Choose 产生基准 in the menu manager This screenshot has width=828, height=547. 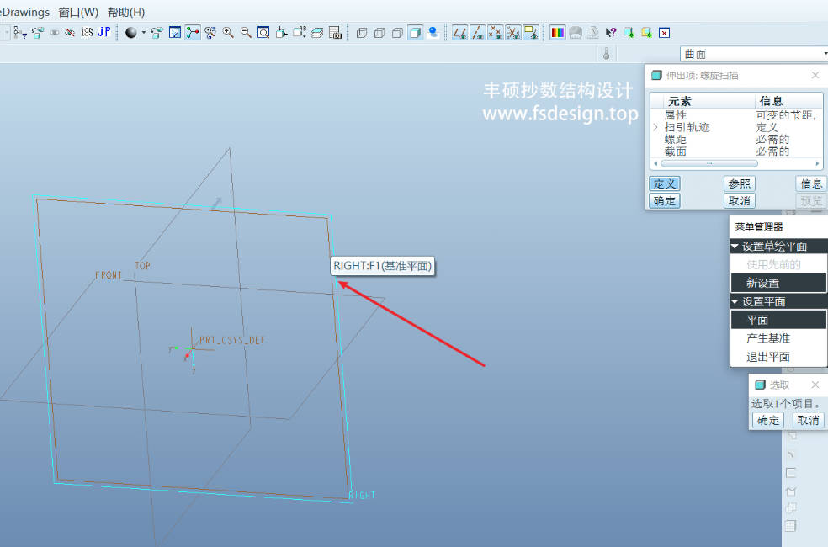(x=767, y=338)
